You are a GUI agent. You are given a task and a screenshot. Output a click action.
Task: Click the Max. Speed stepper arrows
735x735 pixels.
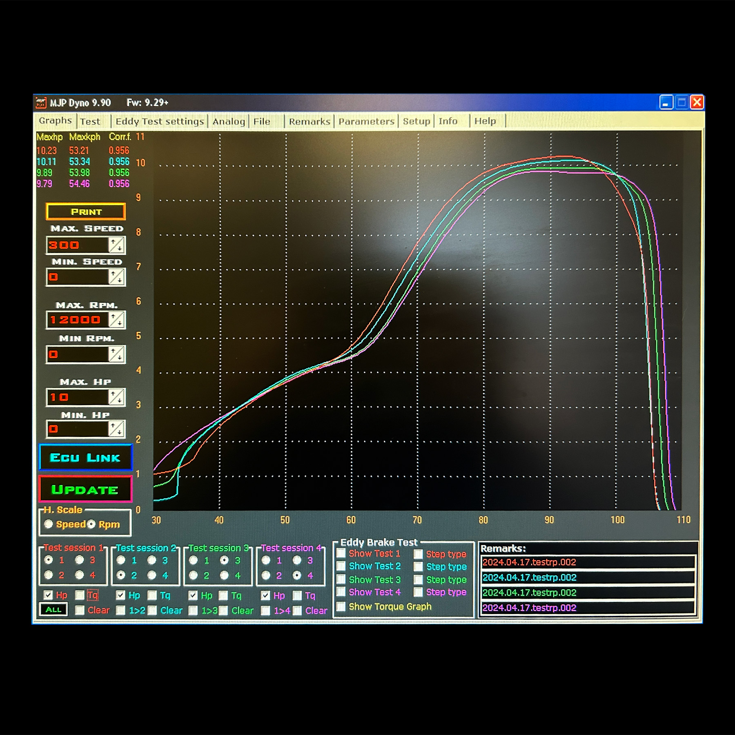pyautogui.click(x=116, y=245)
